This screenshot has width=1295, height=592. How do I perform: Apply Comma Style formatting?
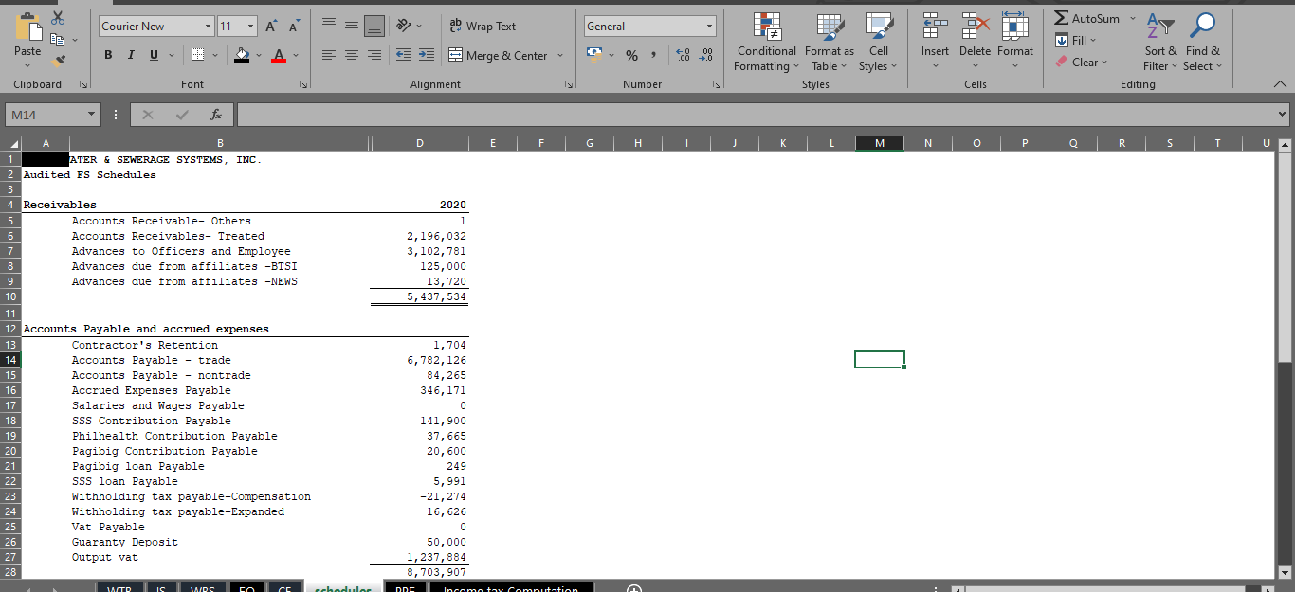coord(654,56)
